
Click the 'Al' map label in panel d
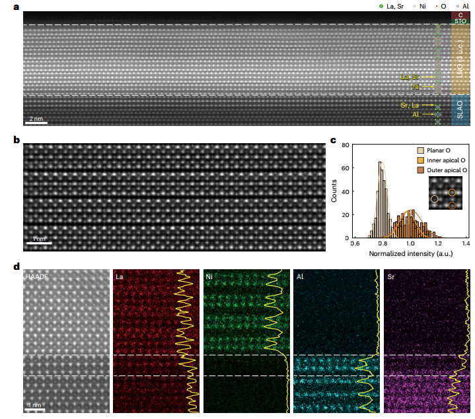coord(300,276)
